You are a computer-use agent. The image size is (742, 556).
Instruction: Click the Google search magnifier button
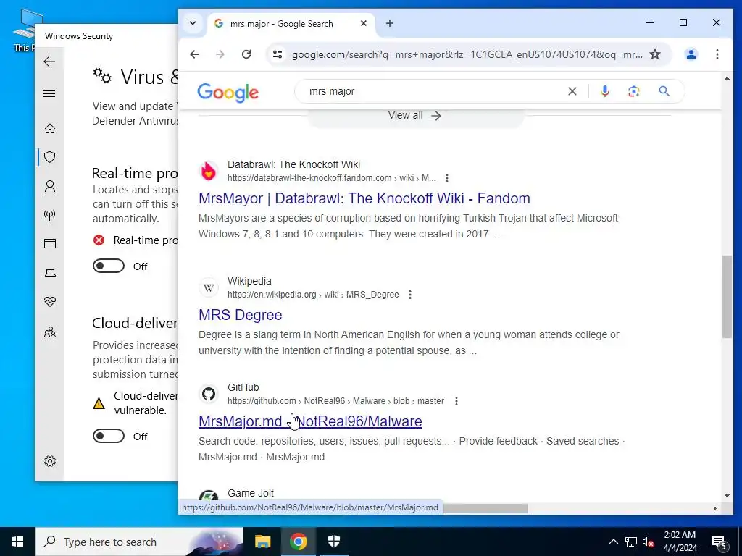coord(664,91)
